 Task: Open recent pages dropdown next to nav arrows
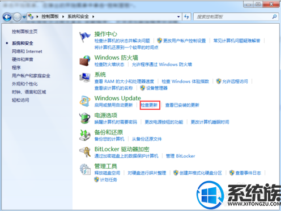[x=24, y=17]
